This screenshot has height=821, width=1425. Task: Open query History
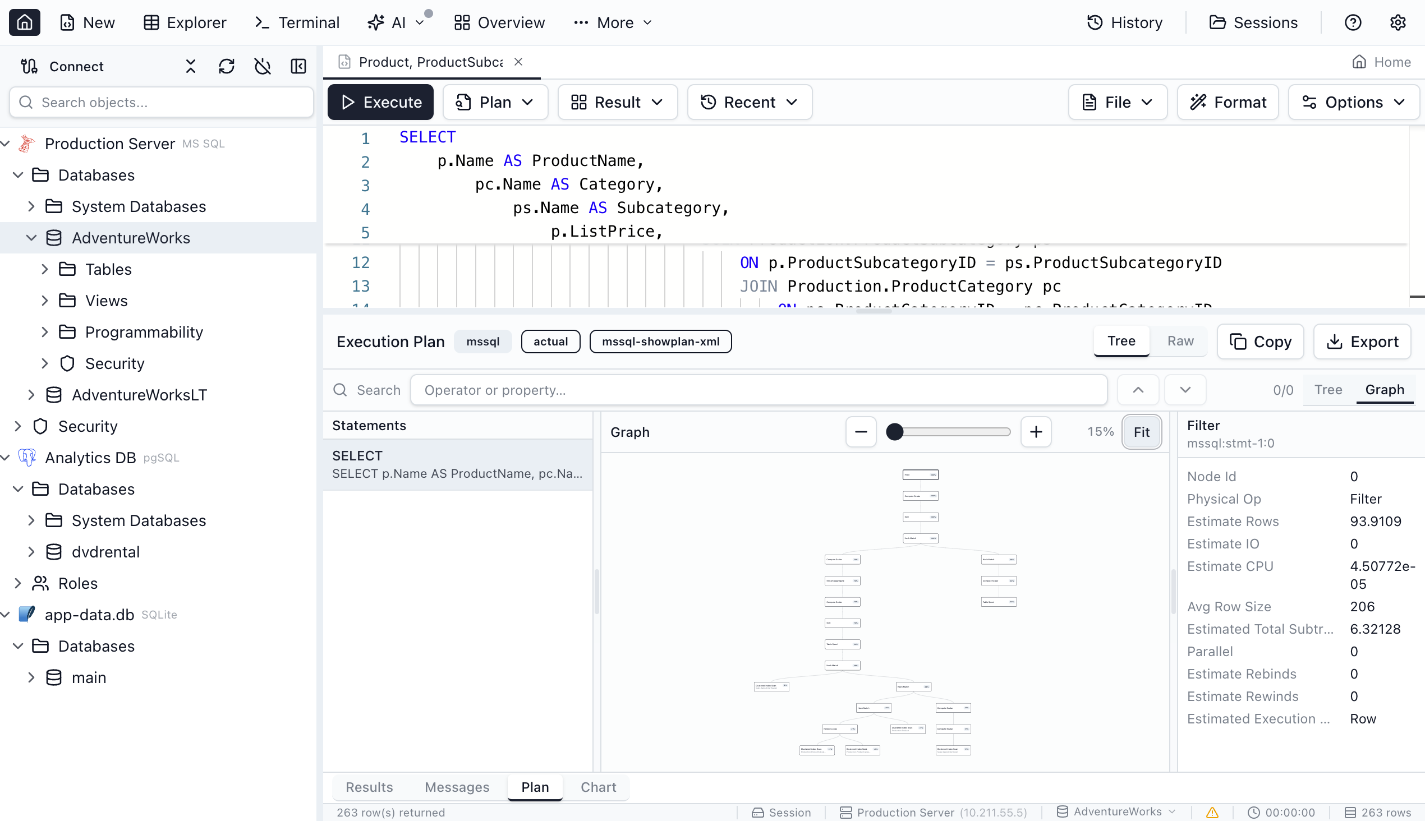1125,22
